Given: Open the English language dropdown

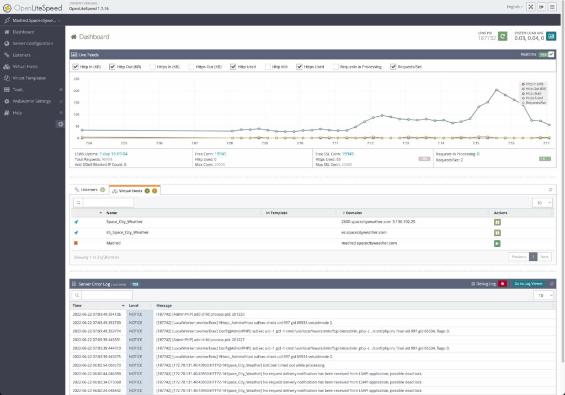Looking at the screenshot, I should coord(515,7).
